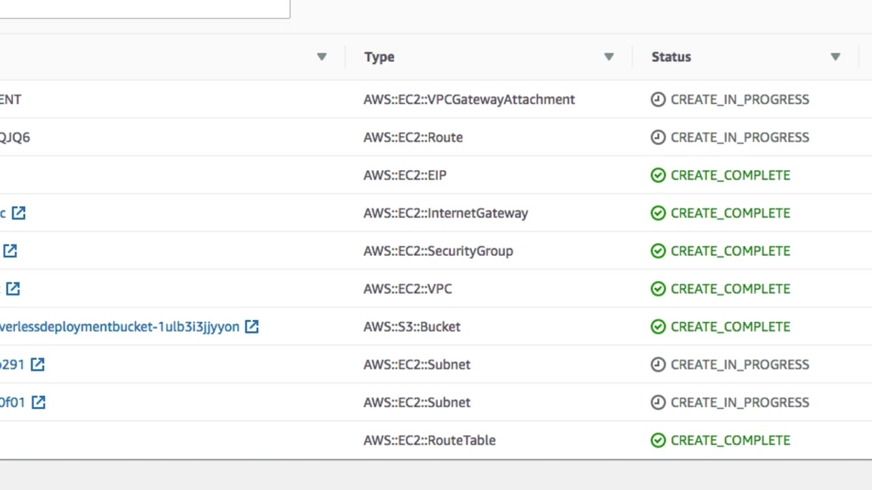This screenshot has width=872, height=490.
Task: Open the serverlessdeploymentbucket link
Action: [x=119, y=327]
